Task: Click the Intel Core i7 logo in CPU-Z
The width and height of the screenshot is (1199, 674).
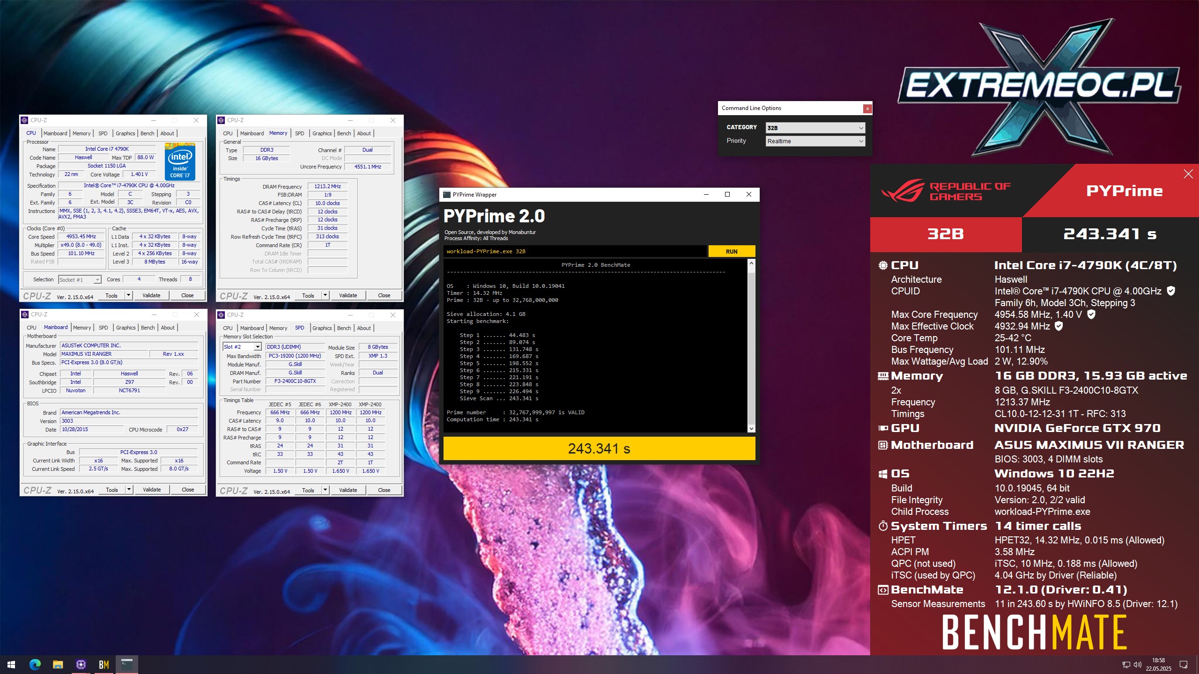Action: click(180, 161)
